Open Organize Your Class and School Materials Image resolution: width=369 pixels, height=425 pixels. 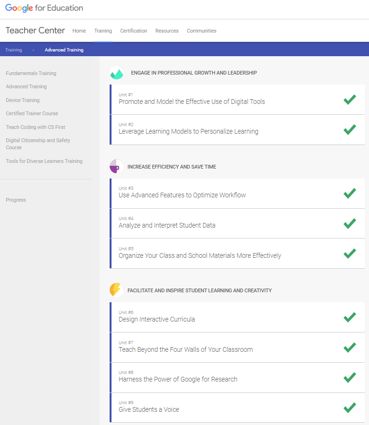[237, 254]
